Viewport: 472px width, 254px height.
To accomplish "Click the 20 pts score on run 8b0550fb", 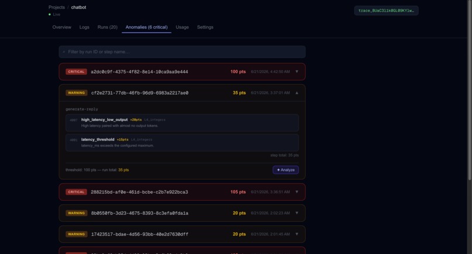I will click(x=240, y=213).
